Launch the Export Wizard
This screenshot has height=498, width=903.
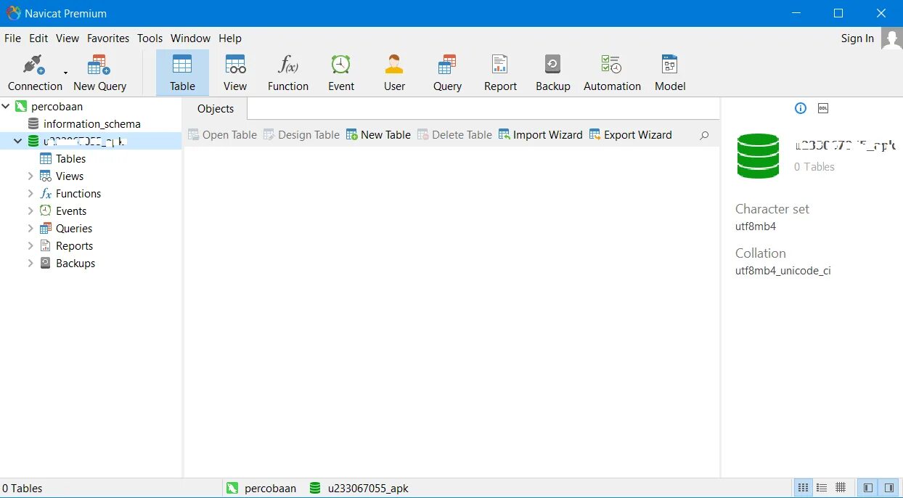pyautogui.click(x=631, y=135)
